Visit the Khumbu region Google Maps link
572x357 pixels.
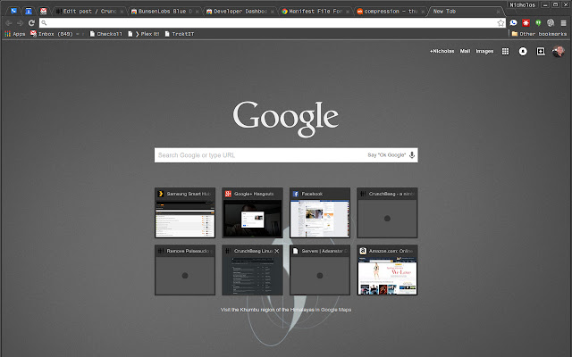(286, 310)
